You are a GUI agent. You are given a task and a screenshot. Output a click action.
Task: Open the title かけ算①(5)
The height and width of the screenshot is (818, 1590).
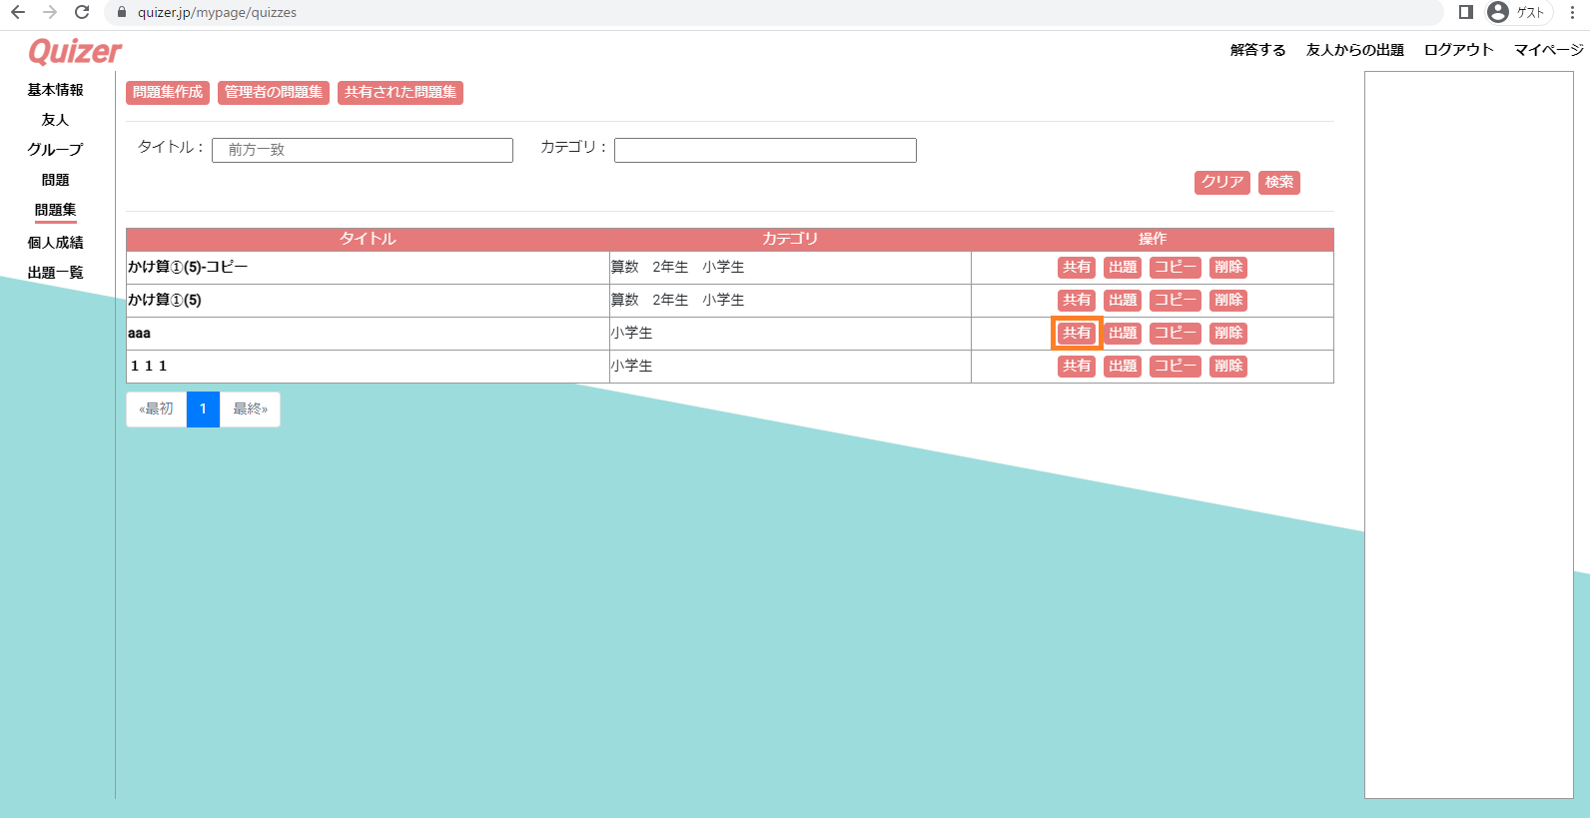[165, 300]
